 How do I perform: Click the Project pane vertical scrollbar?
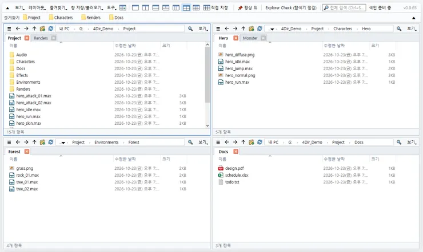(207, 75)
